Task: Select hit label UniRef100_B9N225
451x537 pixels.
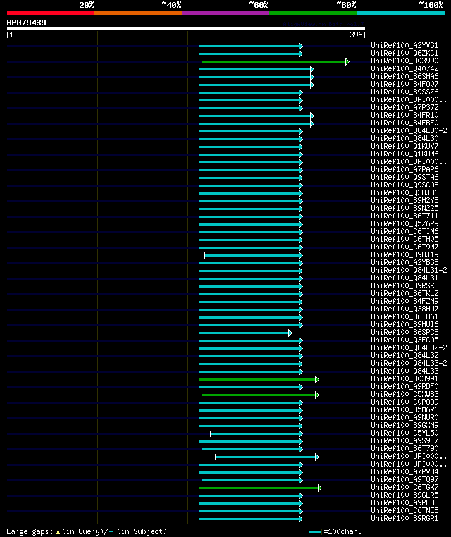Action: pyautogui.click(x=404, y=208)
